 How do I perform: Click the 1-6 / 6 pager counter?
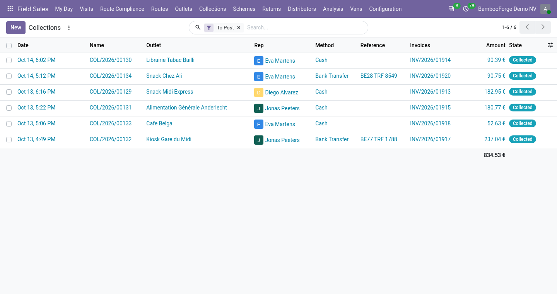[x=509, y=27]
